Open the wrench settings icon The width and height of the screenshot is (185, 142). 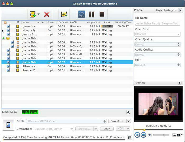click(x=128, y=112)
